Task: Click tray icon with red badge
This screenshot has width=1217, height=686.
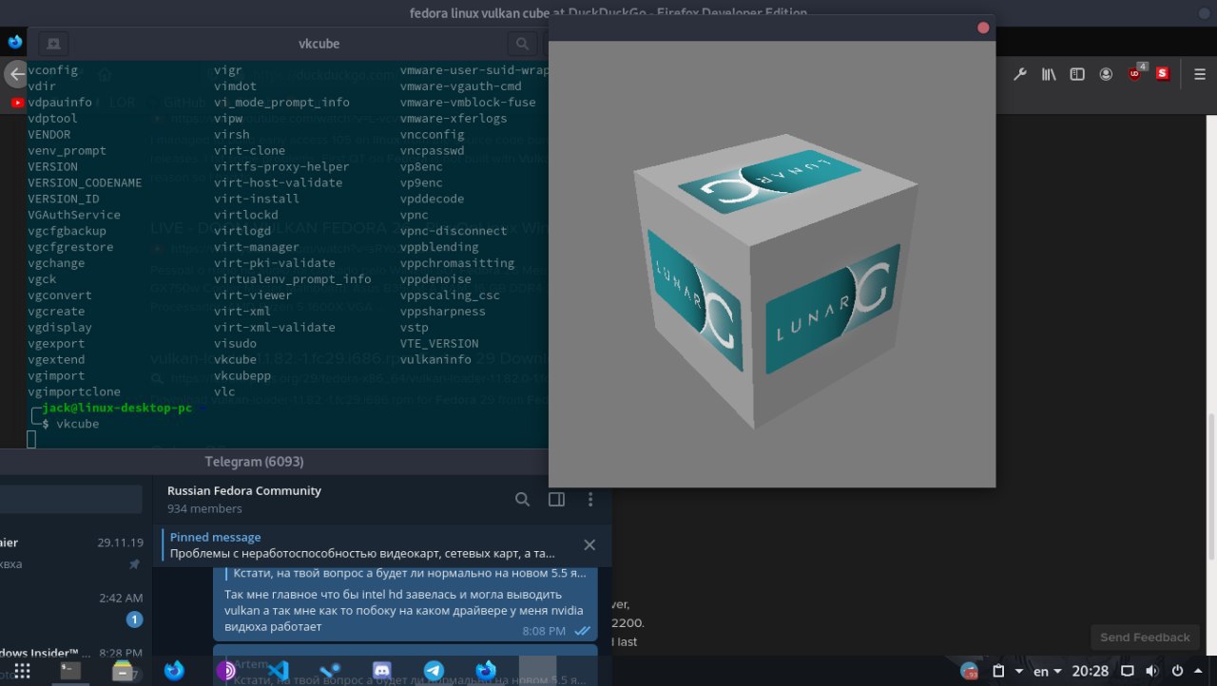Action: 969,671
